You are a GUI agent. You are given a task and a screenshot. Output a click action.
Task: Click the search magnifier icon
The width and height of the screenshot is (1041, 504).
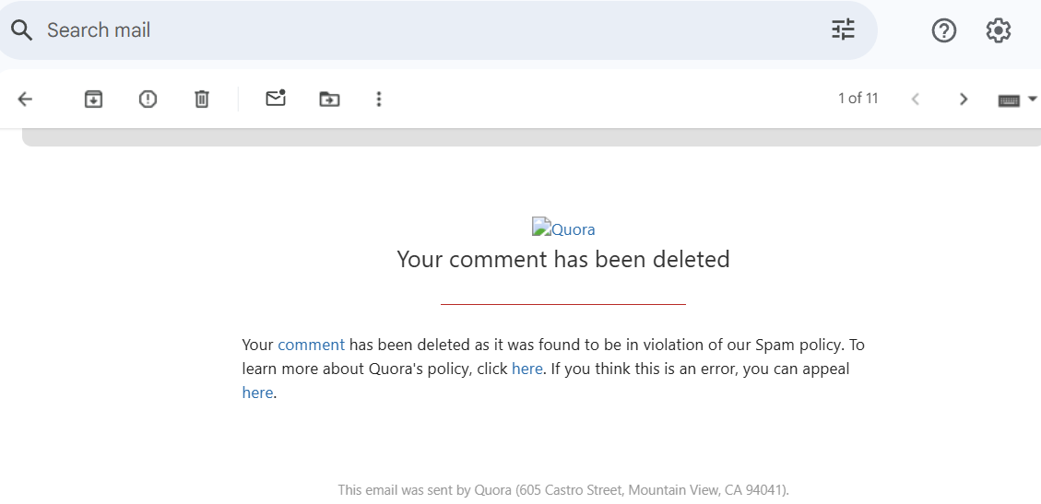click(x=22, y=30)
